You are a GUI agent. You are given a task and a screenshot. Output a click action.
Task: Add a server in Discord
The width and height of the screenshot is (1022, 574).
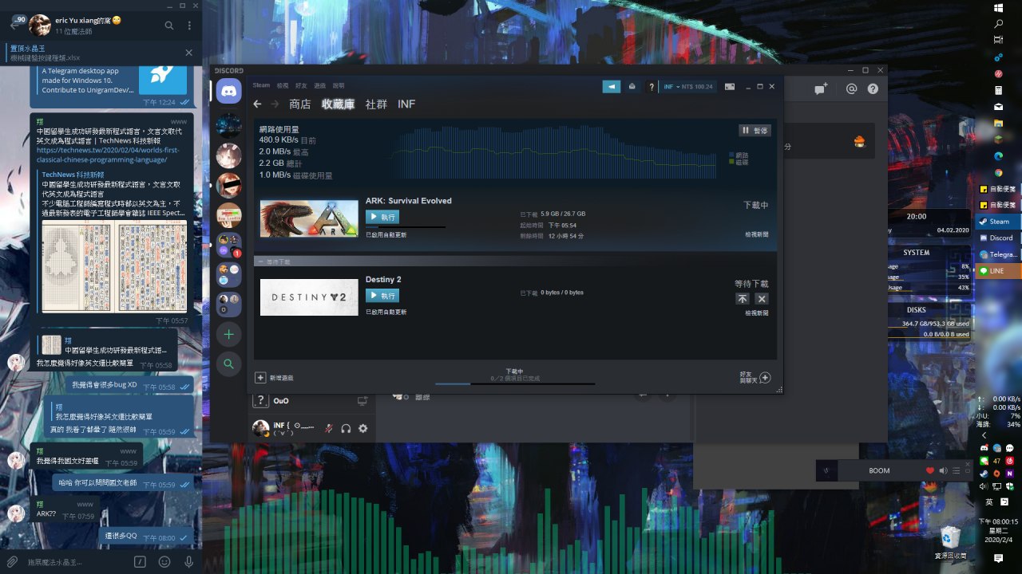229,335
